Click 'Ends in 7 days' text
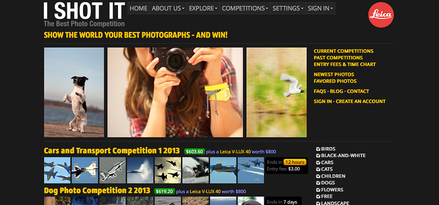Image resolution: width=439 pixels, height=205 pixels. click(x=282, y=202)
